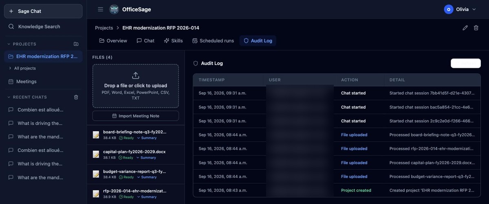Click the file icon for budget-variance-report-q3

96,174
